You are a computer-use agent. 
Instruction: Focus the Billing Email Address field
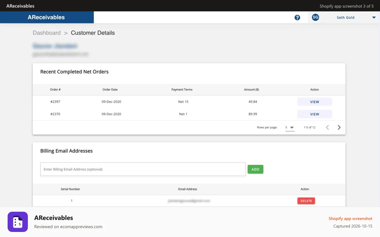(143, 169)
